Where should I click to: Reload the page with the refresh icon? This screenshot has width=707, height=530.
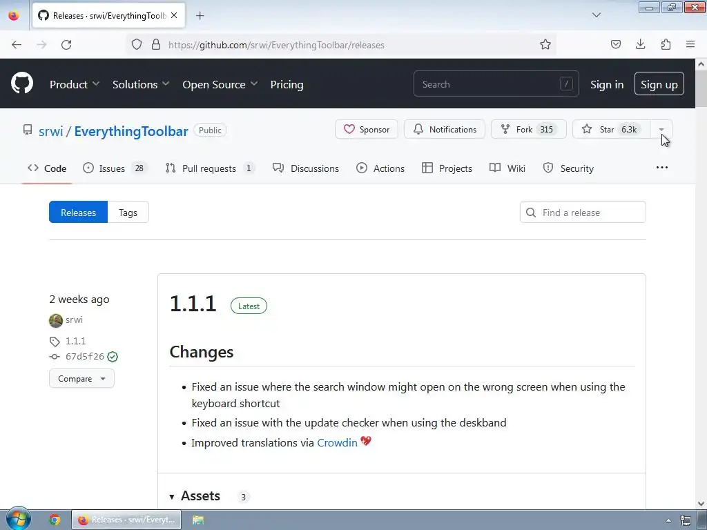[x=66, y=45]
